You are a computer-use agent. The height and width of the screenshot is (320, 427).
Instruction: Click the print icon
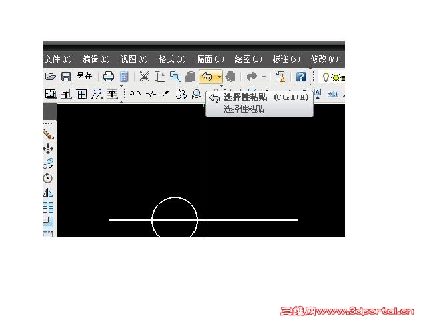tap(109, 77)
